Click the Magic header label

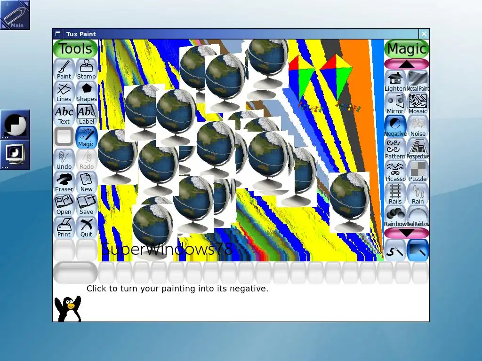tap(407, 49)
